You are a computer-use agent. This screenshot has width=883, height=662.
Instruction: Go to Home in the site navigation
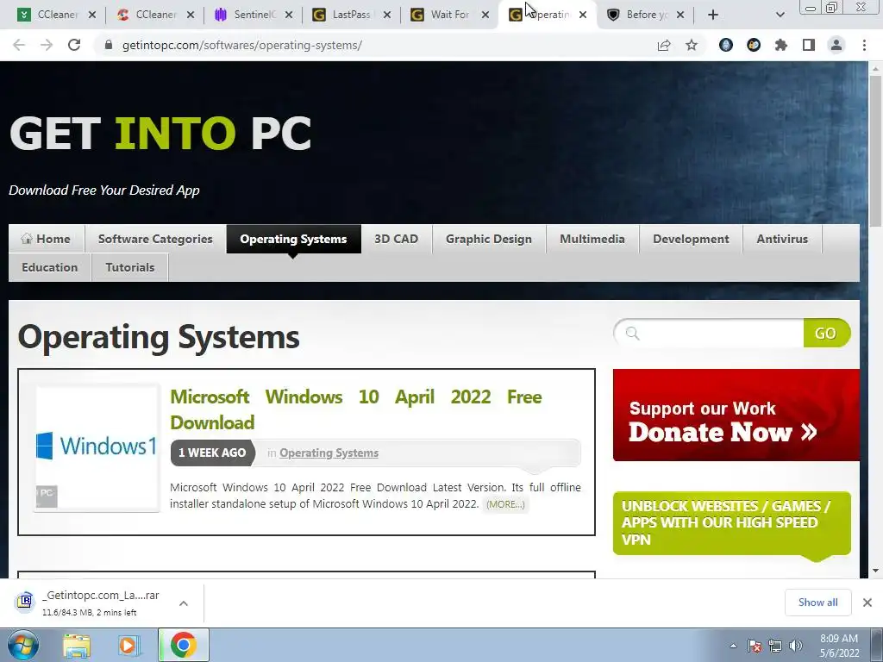pyautogui.click(x=47, y=239)
